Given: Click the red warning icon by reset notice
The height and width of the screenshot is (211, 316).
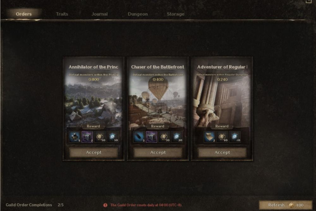Looking at the screenshot, I should coord(106,205).
